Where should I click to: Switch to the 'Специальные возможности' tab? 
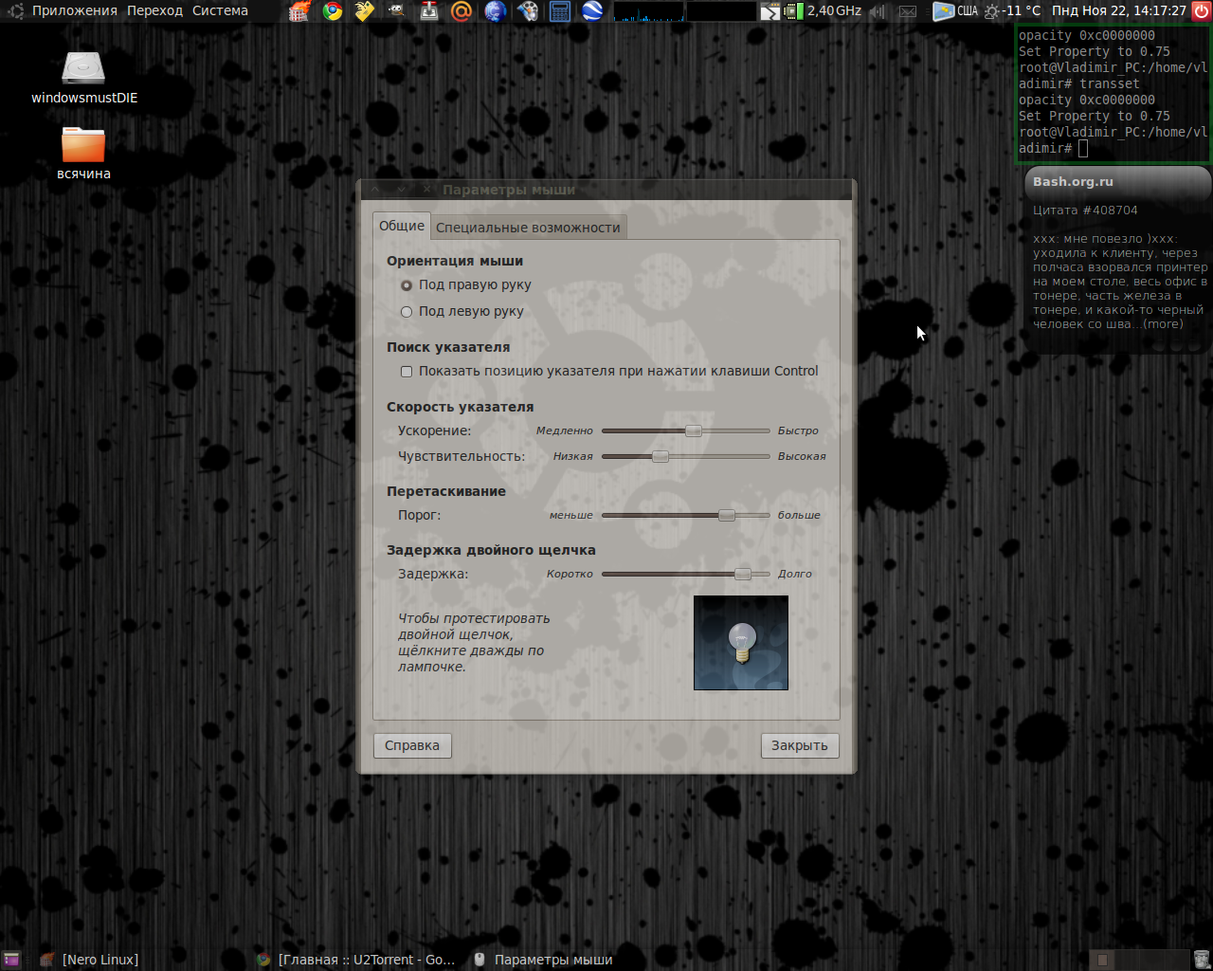click(x=528, y=228)
